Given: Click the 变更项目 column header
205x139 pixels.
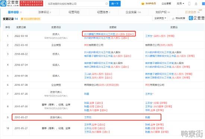Looking at the screenshot, I should tap(56, 27).
